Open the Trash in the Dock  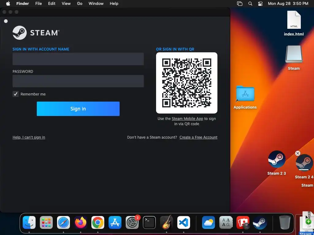pyautogui.click(x=285, y=222)
